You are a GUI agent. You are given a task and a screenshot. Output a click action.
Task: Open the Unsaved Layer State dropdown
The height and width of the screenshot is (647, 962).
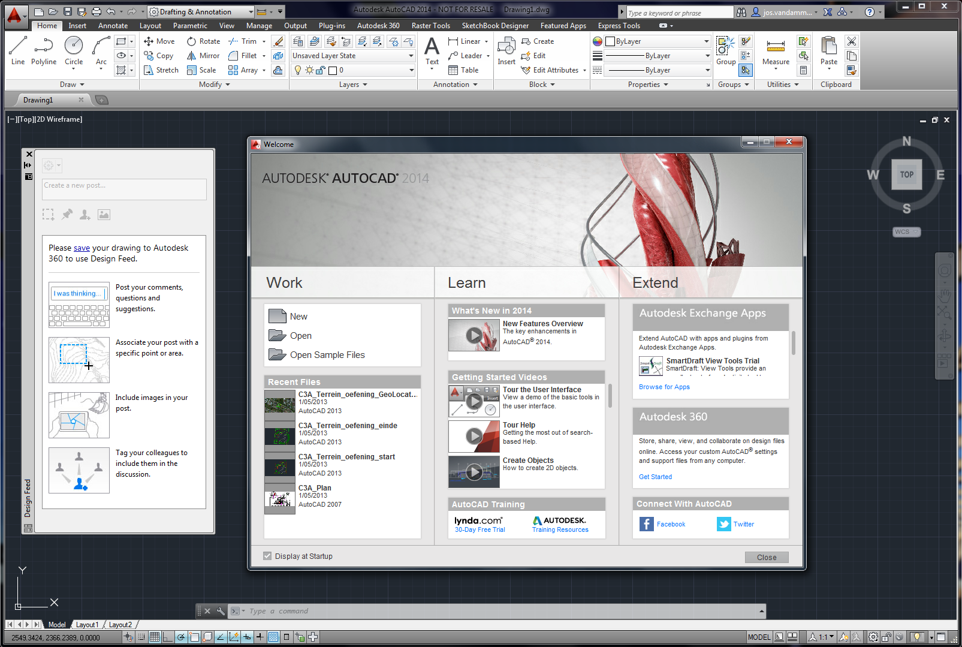[353, 56]
